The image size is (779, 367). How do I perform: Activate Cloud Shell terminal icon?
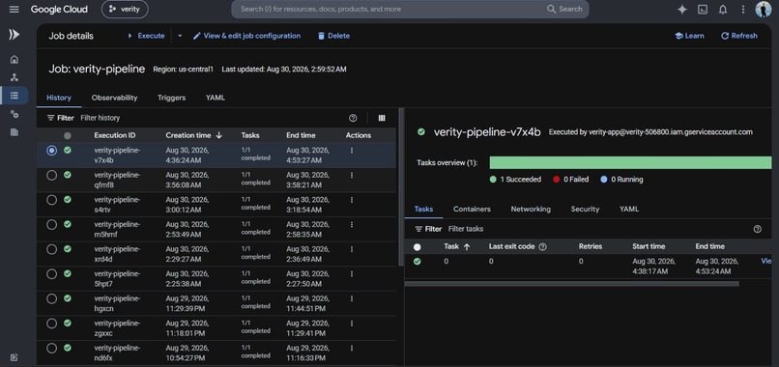click(x=703, y=10)
